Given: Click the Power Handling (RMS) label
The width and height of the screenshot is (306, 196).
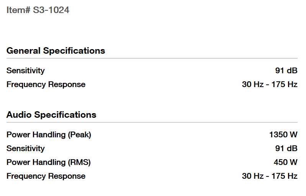Looking at the screenshot, I should coord(49,162).
